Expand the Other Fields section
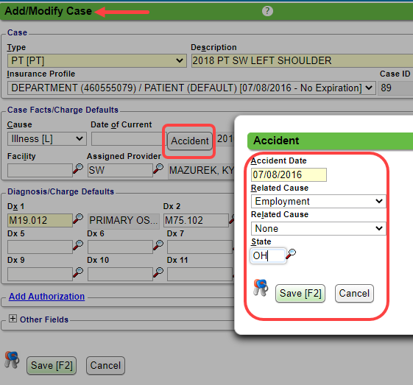 point(12,319)
